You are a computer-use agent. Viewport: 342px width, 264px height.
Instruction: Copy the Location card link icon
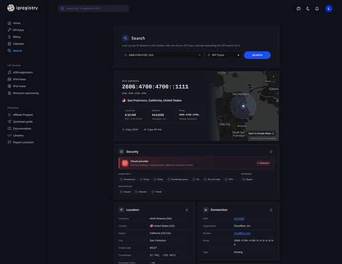[187, 210]
